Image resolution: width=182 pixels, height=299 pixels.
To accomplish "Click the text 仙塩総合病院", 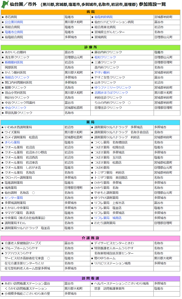I will [14, 37].
